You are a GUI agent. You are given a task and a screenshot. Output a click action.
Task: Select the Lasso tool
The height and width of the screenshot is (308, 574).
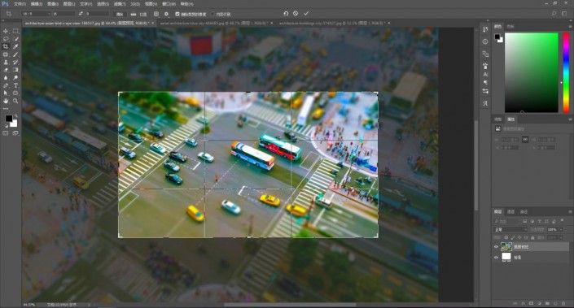(6, 39)
